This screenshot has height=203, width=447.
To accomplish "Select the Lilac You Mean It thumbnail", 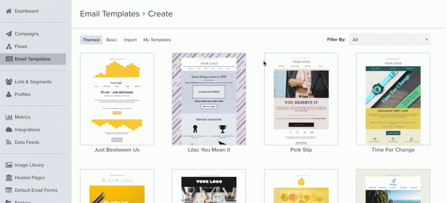I will click(x=208, y=99).
